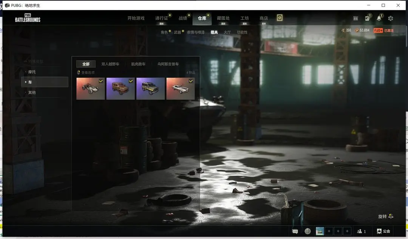
Task: Click the second plus team invite slot
Action: point(338,231)
